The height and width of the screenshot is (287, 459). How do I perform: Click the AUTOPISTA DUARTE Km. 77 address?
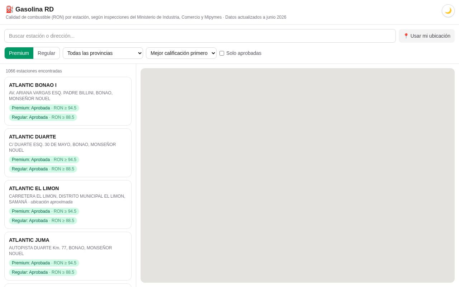[61, 251]
